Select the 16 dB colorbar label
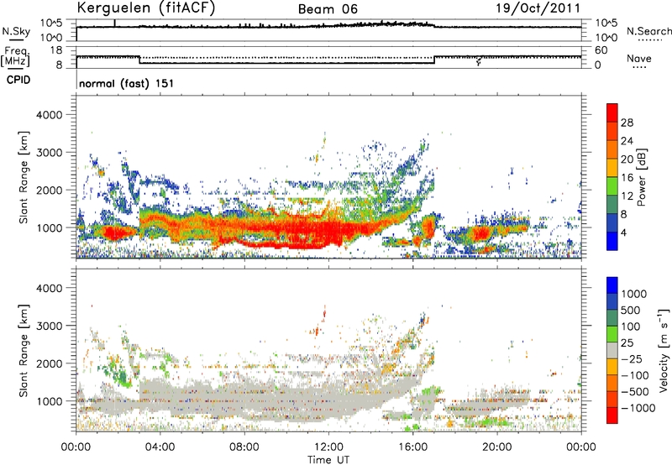672x465 pixels. point(627,178)
